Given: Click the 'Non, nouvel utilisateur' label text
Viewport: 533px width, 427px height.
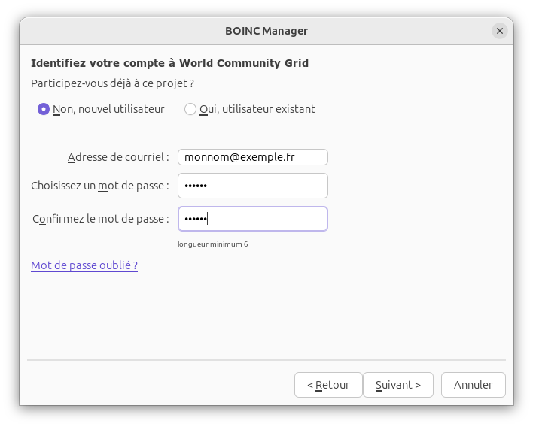Looking at the screenshot, I should 108,109.
